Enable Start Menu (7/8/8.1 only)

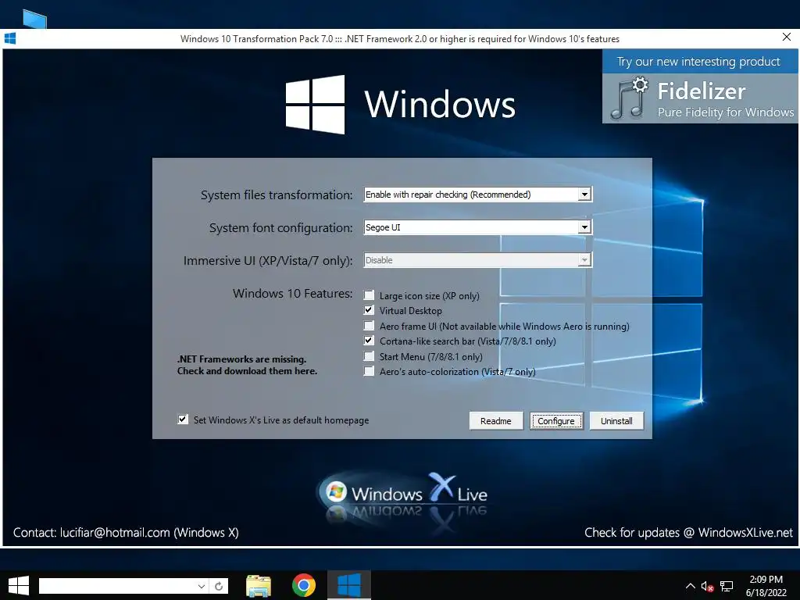pyautogui.click(x=369, y=356)
